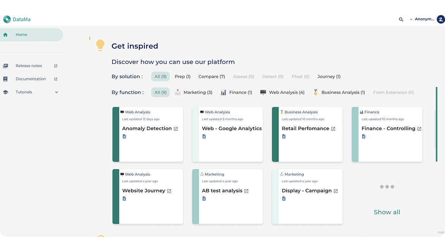Click external link icon on Website Journey
The image size is (445, 237).
(169, 191)
